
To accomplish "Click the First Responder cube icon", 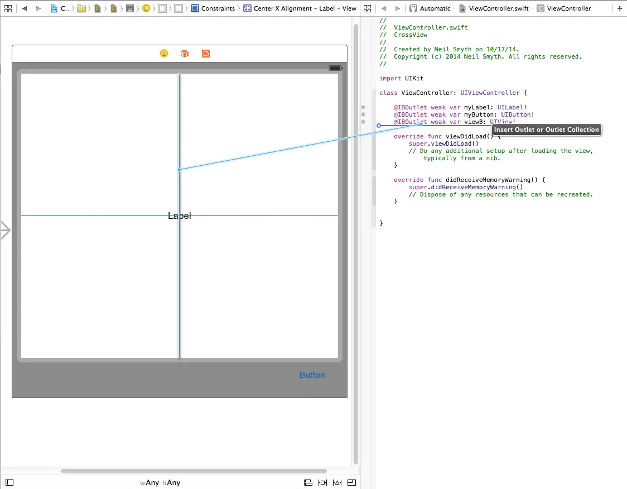I will pos(185,54).
